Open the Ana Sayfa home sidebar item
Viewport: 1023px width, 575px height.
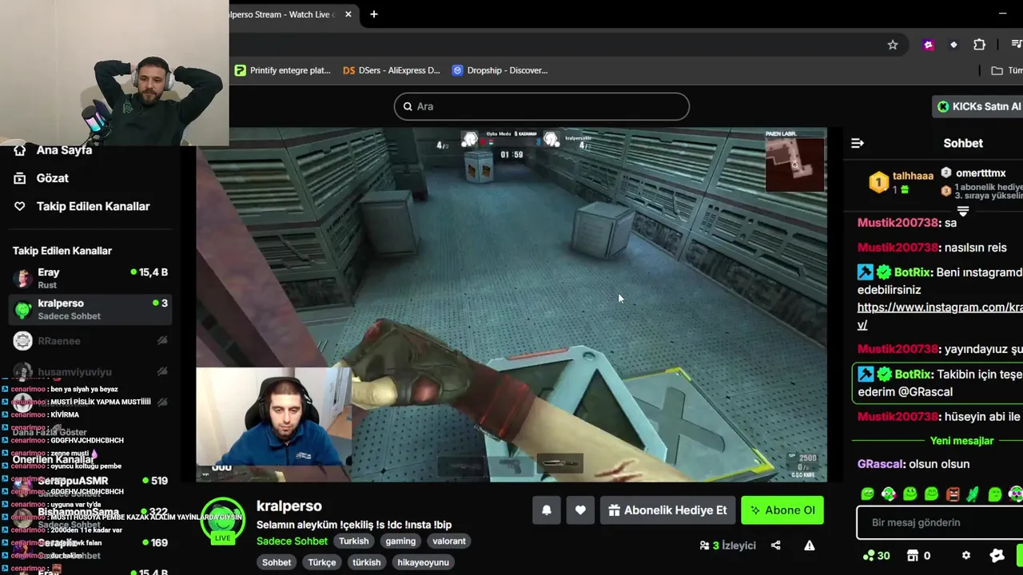53,150
